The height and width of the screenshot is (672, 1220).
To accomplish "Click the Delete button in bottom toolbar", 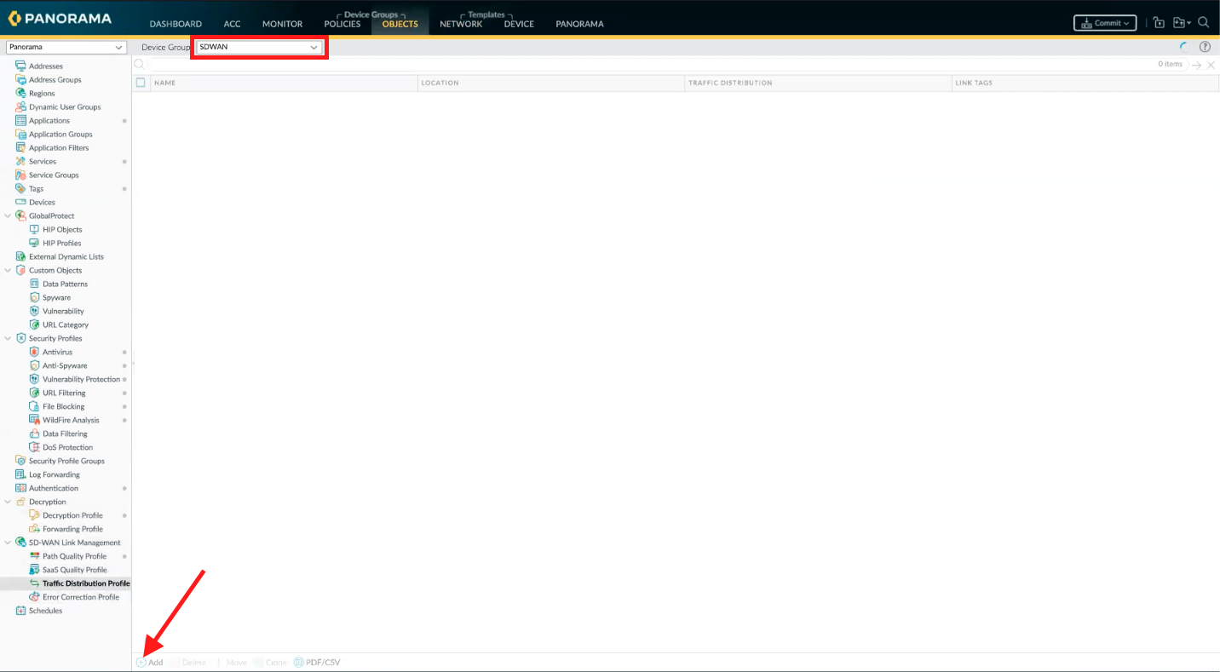I will point(189,663).
